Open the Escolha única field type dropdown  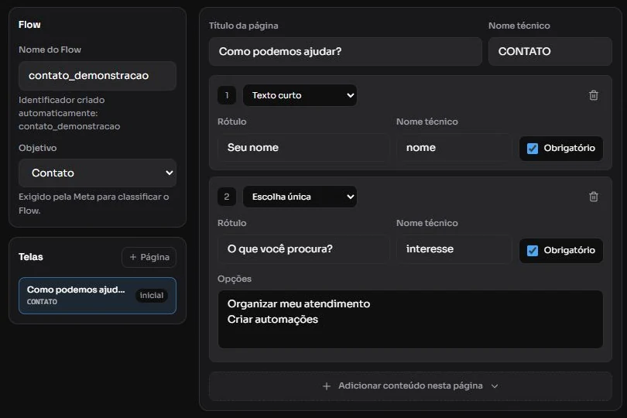pos(300,197)
